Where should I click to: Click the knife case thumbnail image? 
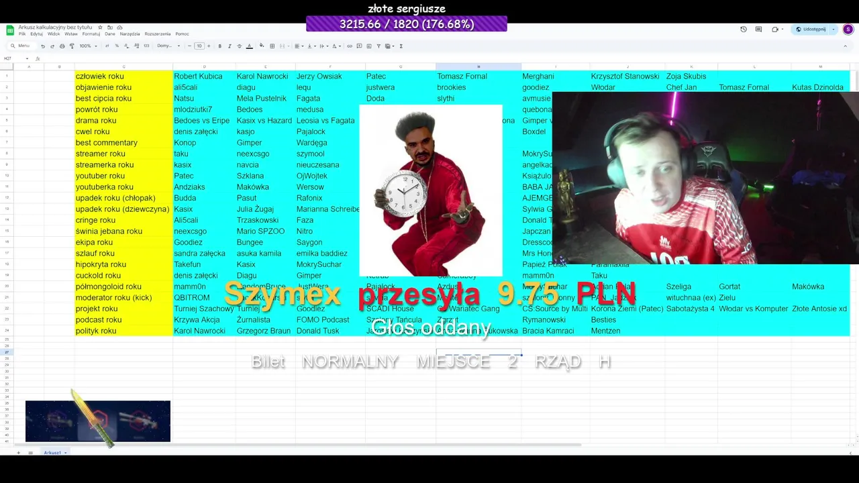(98, 421)
